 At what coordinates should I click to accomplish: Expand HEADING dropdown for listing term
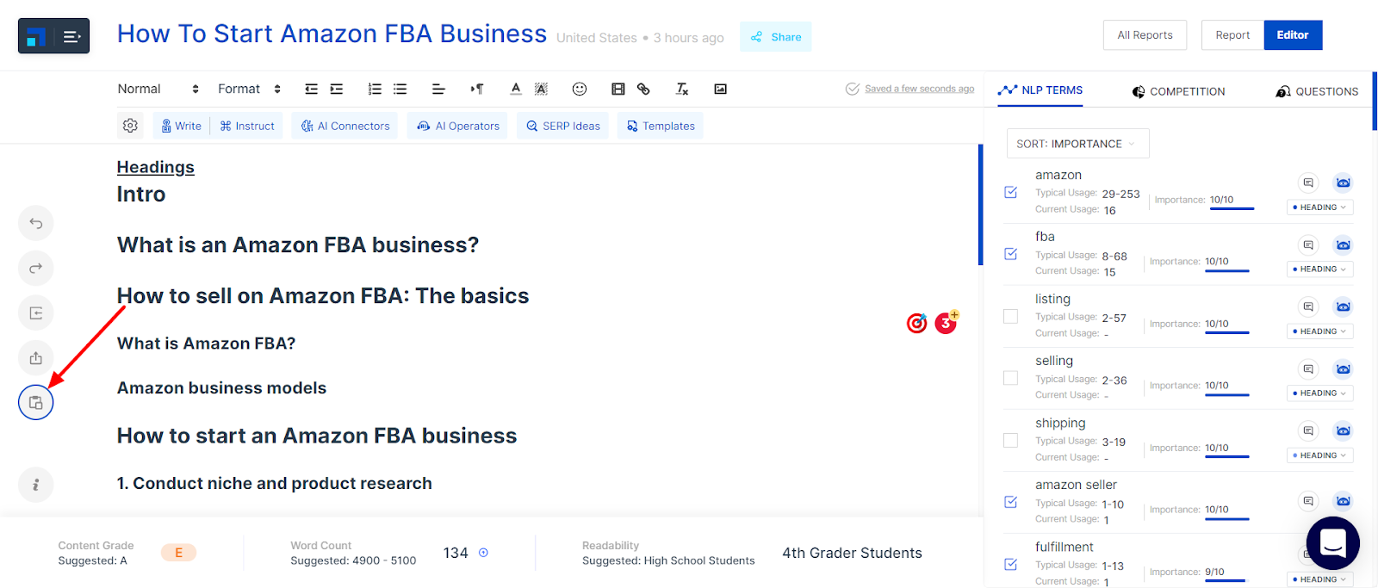(x=1319, y=331)
